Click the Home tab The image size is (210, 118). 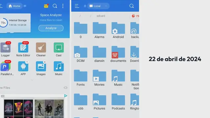(x=14, y=6)
